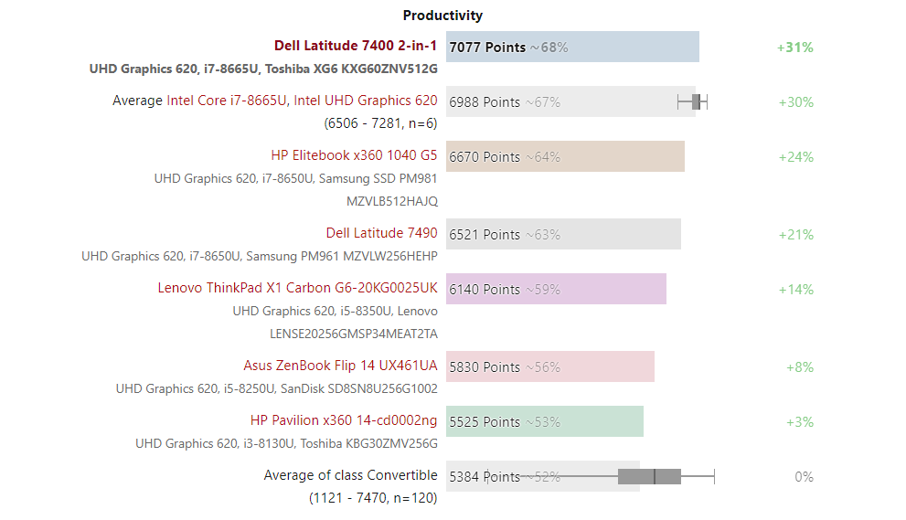
Task: Click the +14% difference value
Action: tap(795, 290)
